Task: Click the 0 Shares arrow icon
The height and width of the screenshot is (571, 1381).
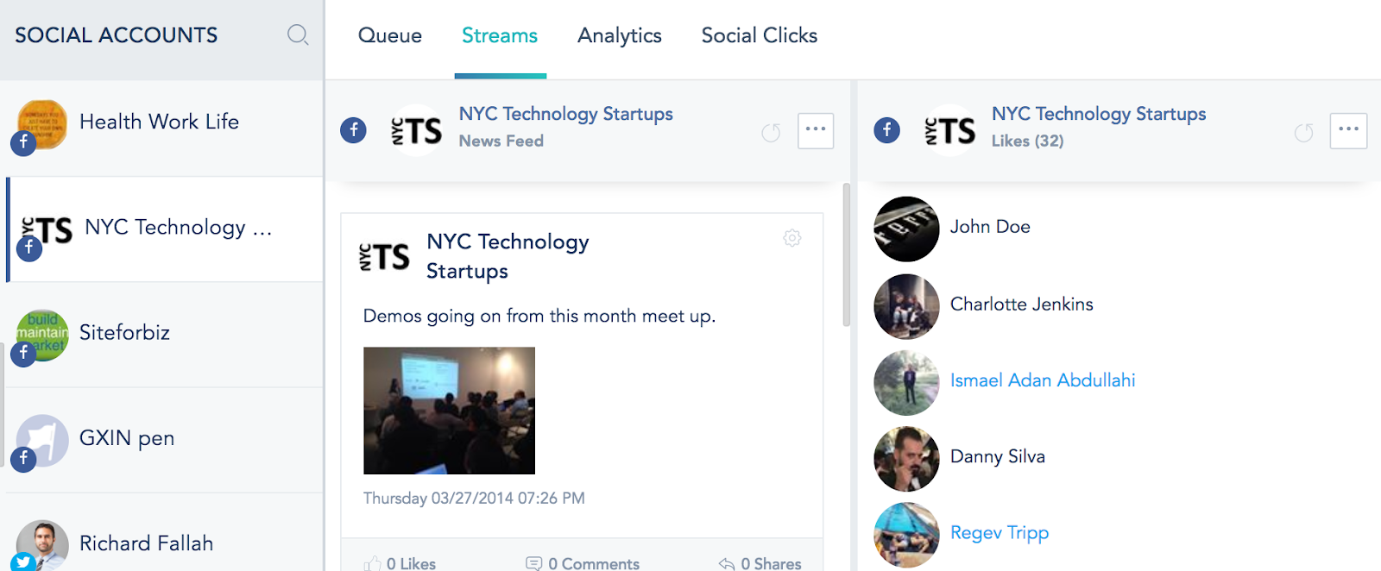Action: [727, 563]
